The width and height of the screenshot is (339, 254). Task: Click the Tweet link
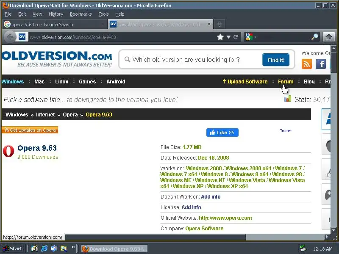[x=286, y=131]
